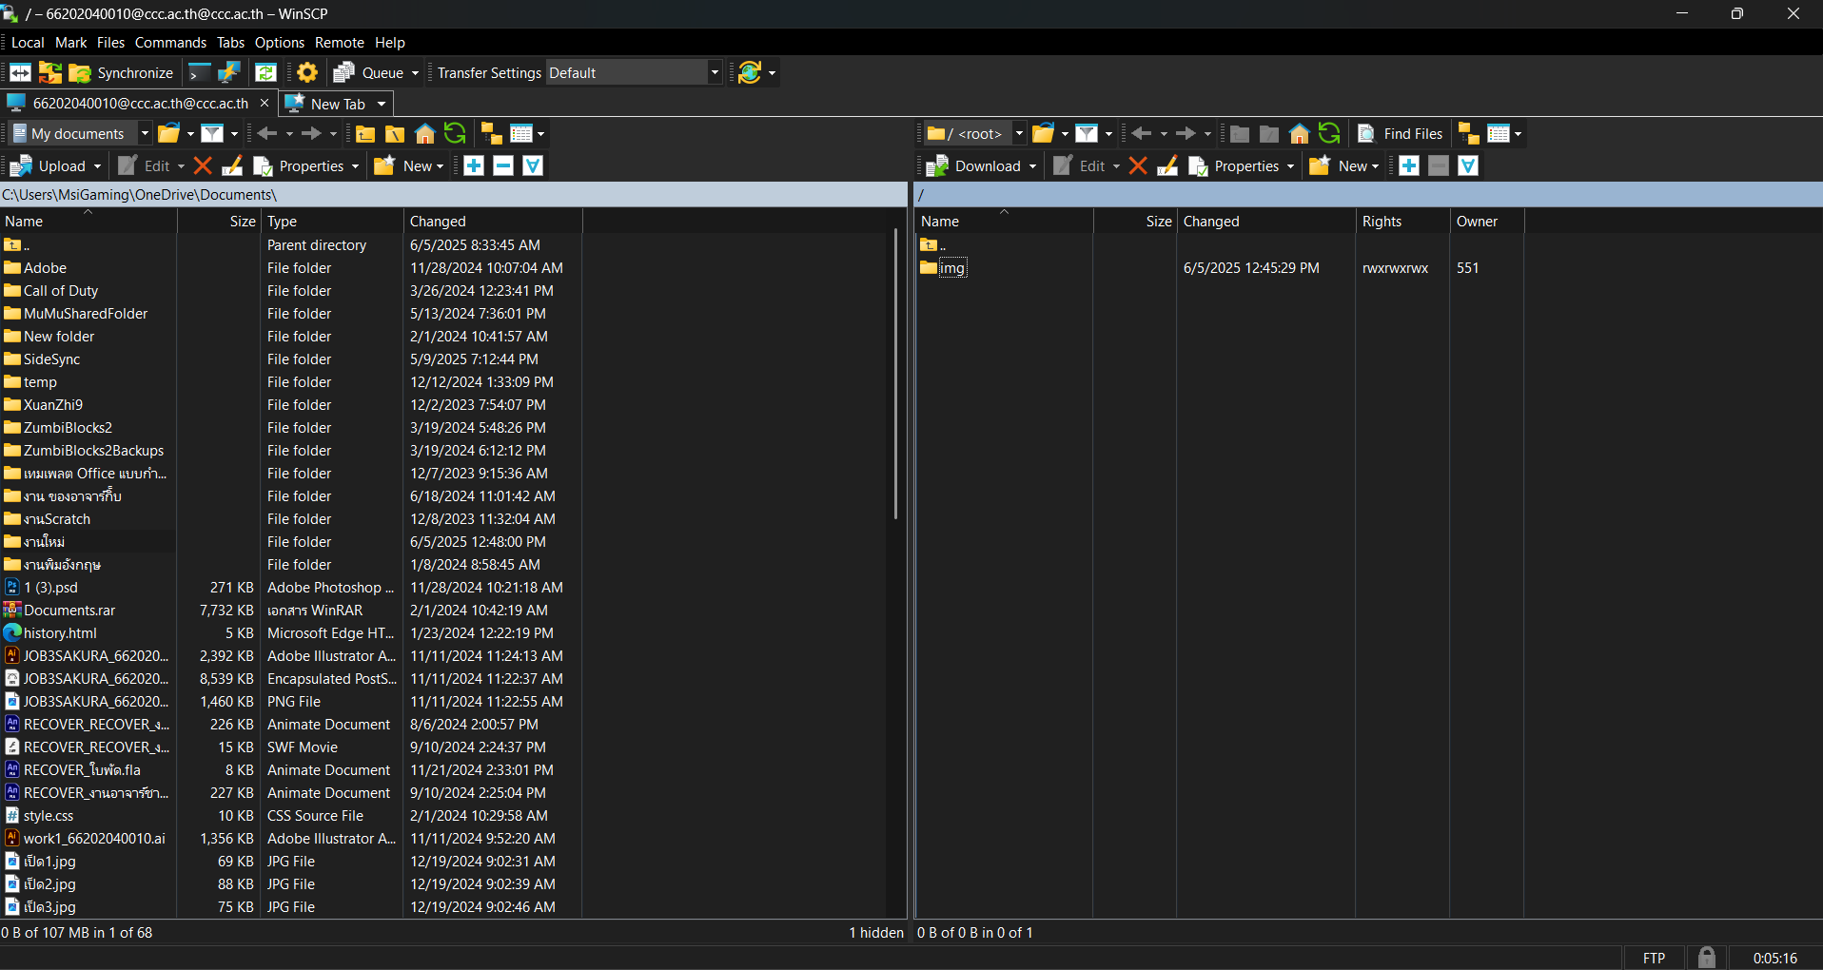1823x970 pixels.
Task: Click the local filter icon
Action: [x=212, y=133]
